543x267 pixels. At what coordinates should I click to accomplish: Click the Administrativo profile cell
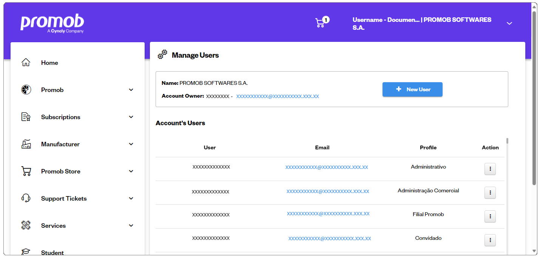tap(428, 167)
